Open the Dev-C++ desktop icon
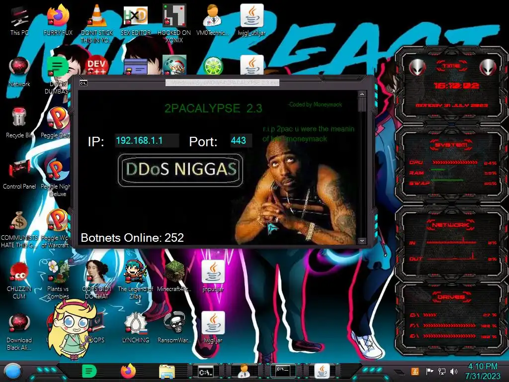This screenshot has height=382, width=509. tap(96, 65)
